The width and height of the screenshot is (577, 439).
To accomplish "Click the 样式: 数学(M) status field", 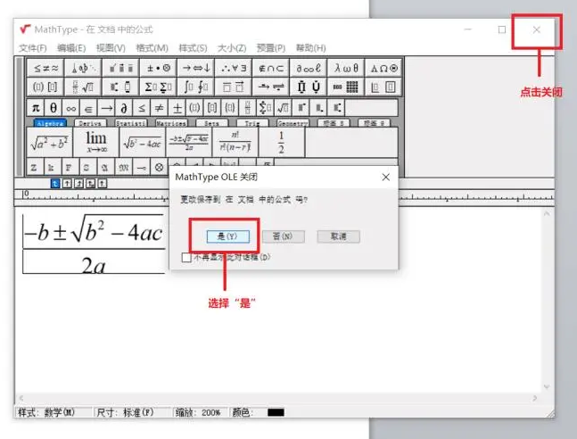I will tap(53, 412).
